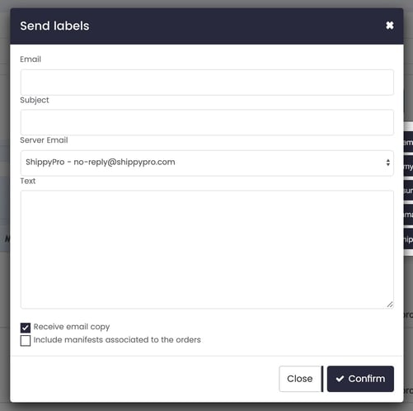Click the "Email" field label
413x411 pixels.
point(31,59)
